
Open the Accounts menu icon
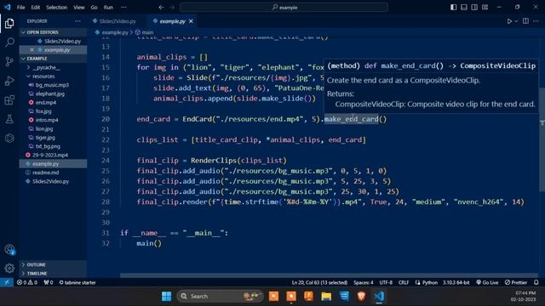(9, 249)
